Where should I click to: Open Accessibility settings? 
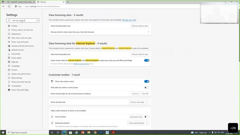(16, 86)
